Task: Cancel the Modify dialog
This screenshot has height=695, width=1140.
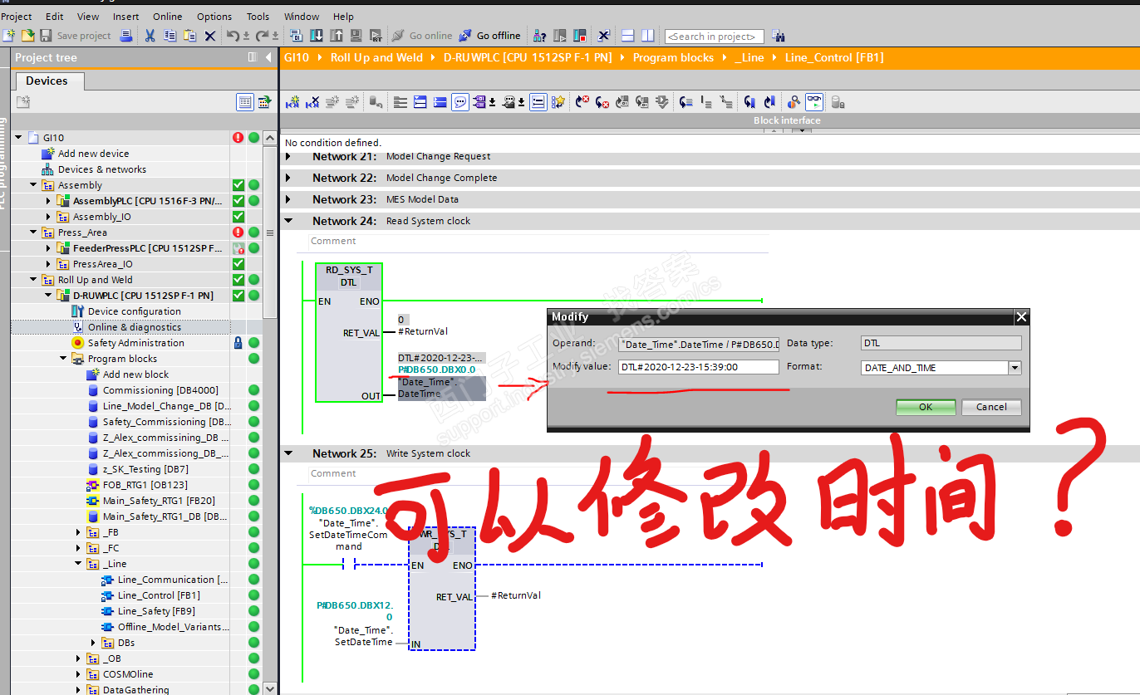Action: 991,407
